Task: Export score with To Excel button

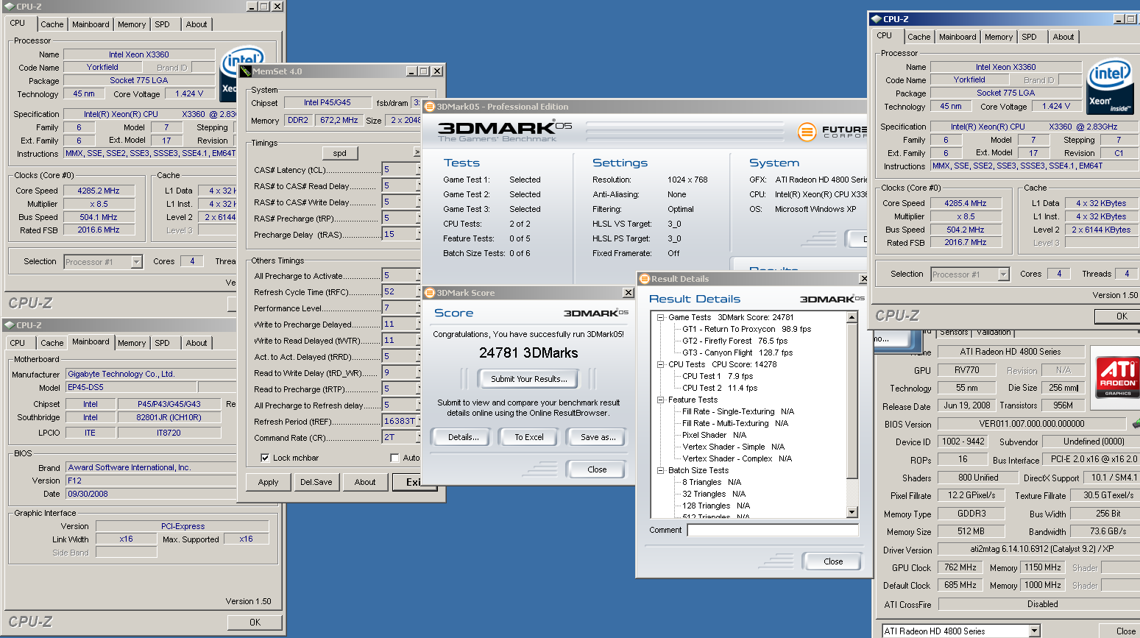Action: pyautogui.click(x=529, y=437)
